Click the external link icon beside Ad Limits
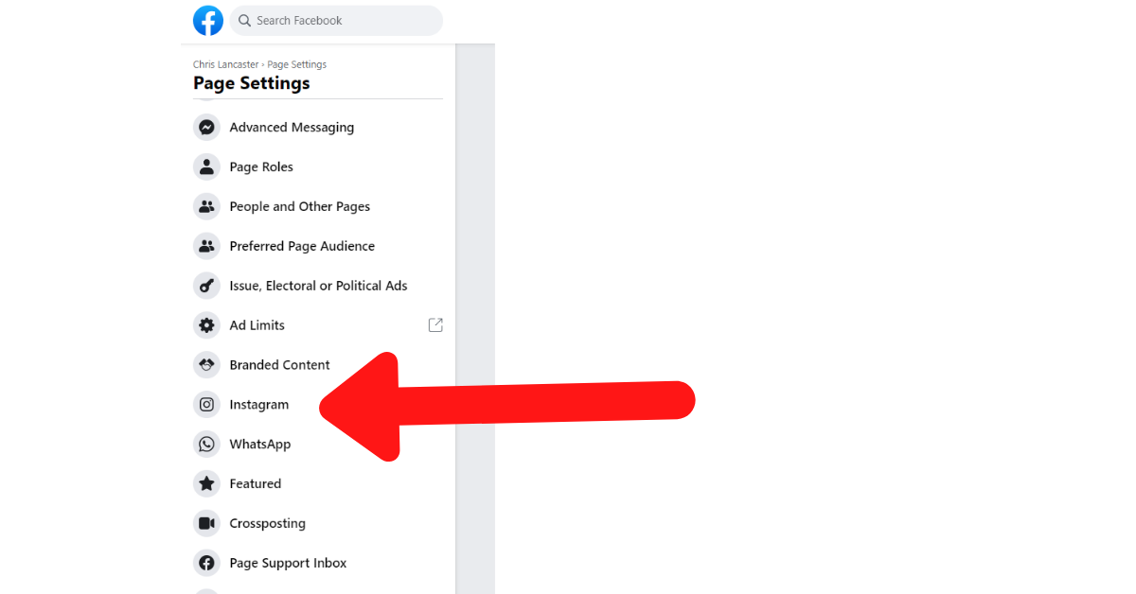 [x=435, y=325]
